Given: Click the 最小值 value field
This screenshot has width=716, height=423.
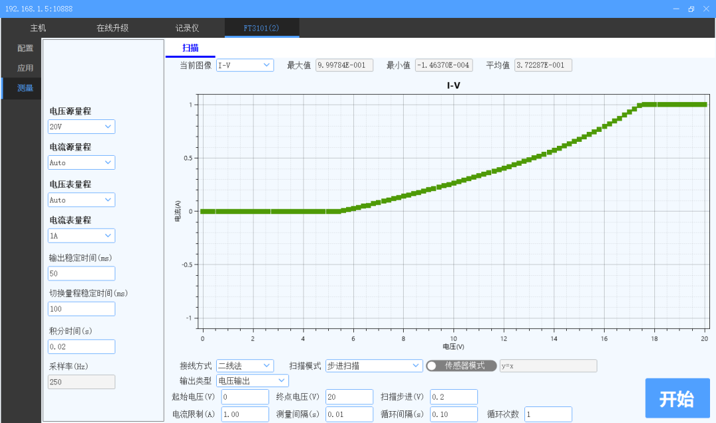Looking at the screenshot, I should click(444, 66).
